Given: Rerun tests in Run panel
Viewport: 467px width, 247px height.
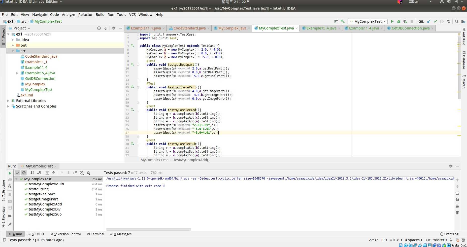Looking at the screenshot, I should point(10,173).
